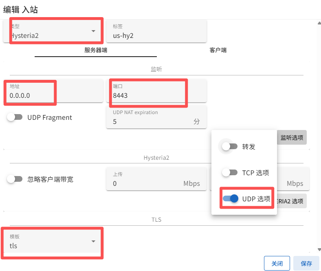Click the scroll up arrow on scrollbar
This screenshot has width=321, height=271.
tap(318, 23)
